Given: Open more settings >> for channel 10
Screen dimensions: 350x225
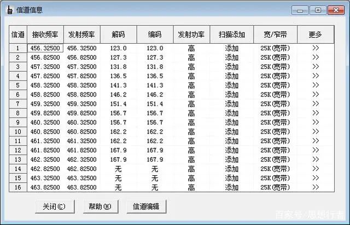Looking at the screenshot, I should (316, 131).
